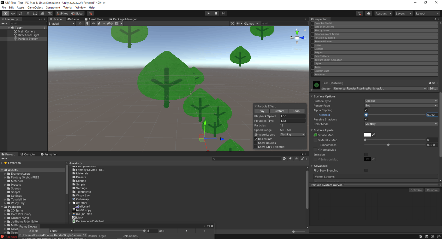Enable the Noise module checkbox
The height and width of the screenshot is (239, 442).
313,45
